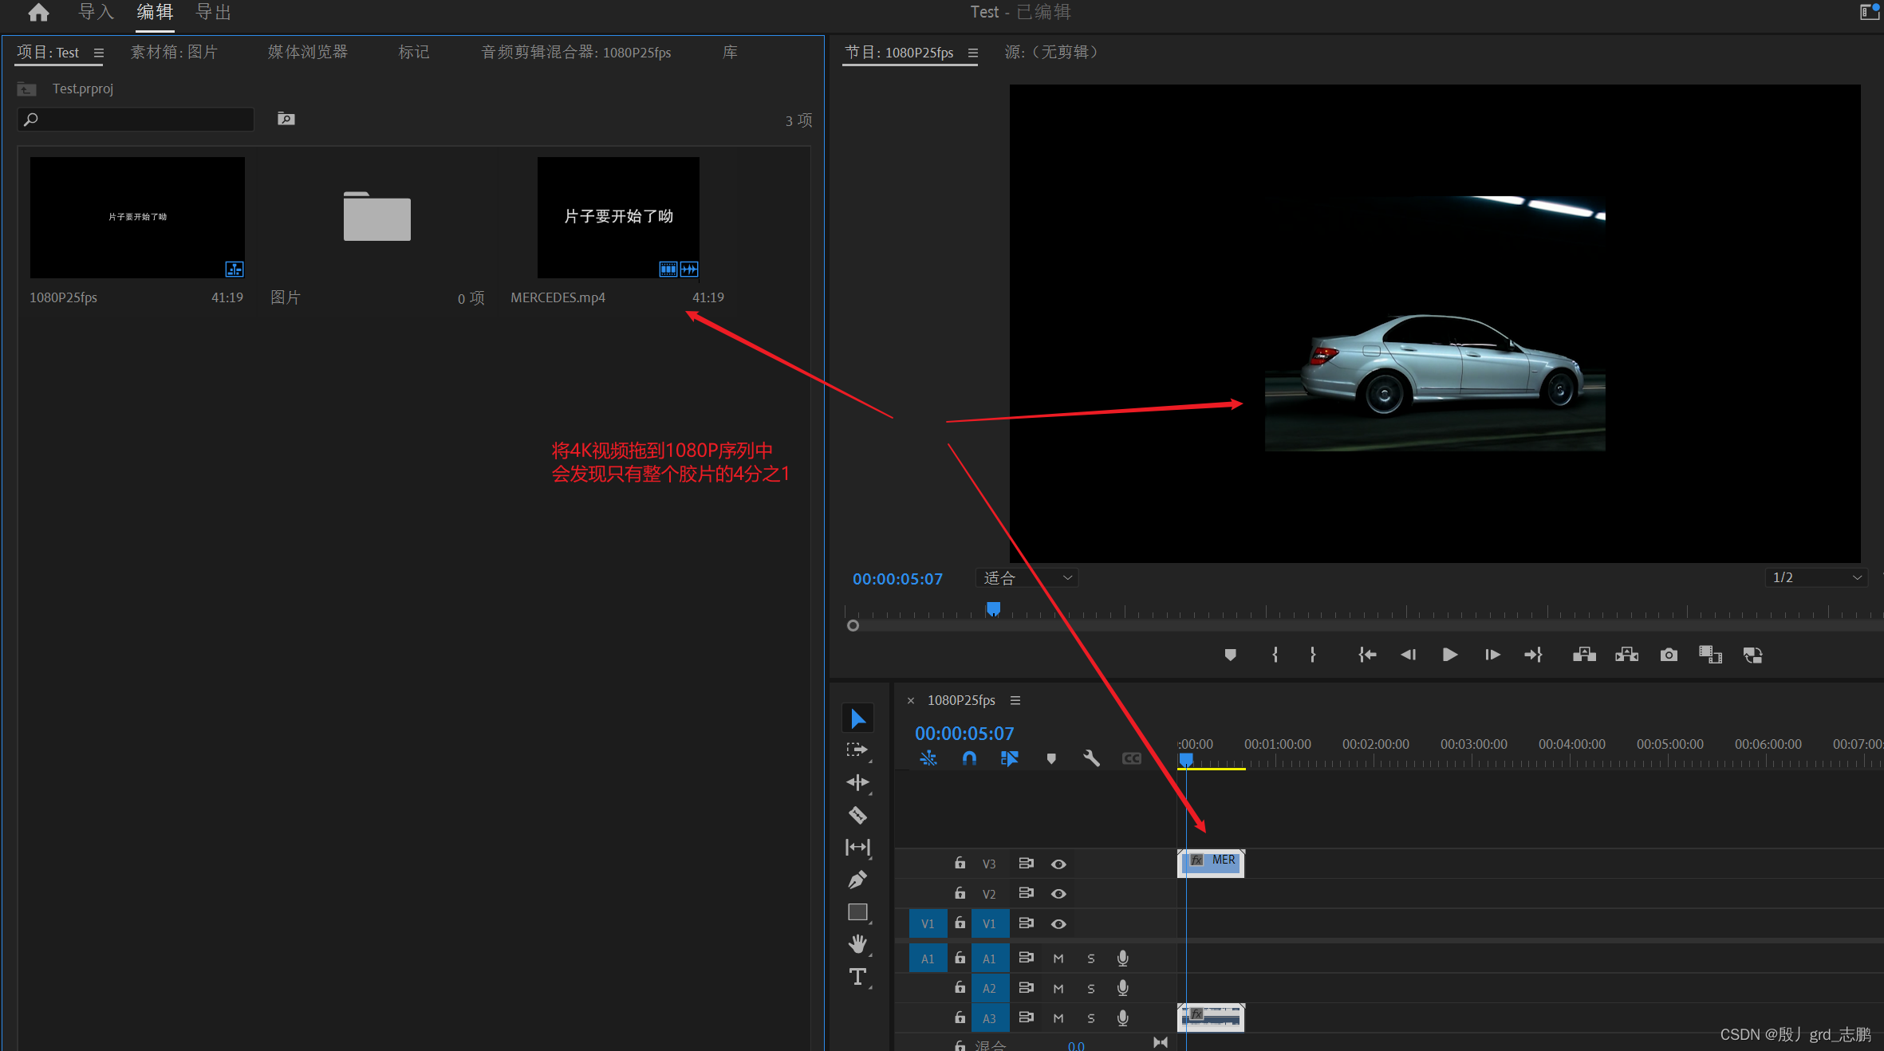Toggle V3 track output eye
1884x1051 pixels.
click(x=1058, y=864)
